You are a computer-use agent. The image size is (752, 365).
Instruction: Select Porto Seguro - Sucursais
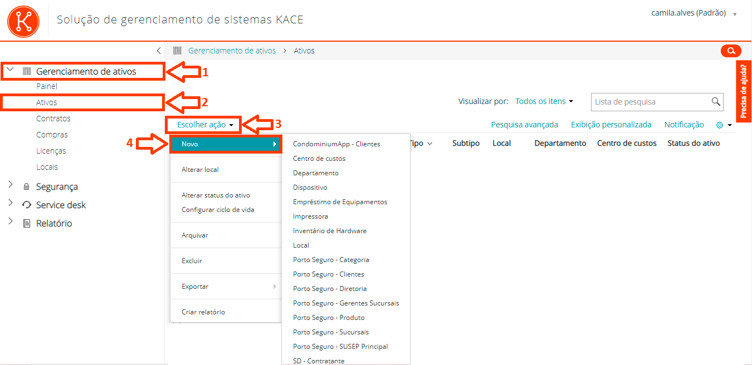coord(331,332)
